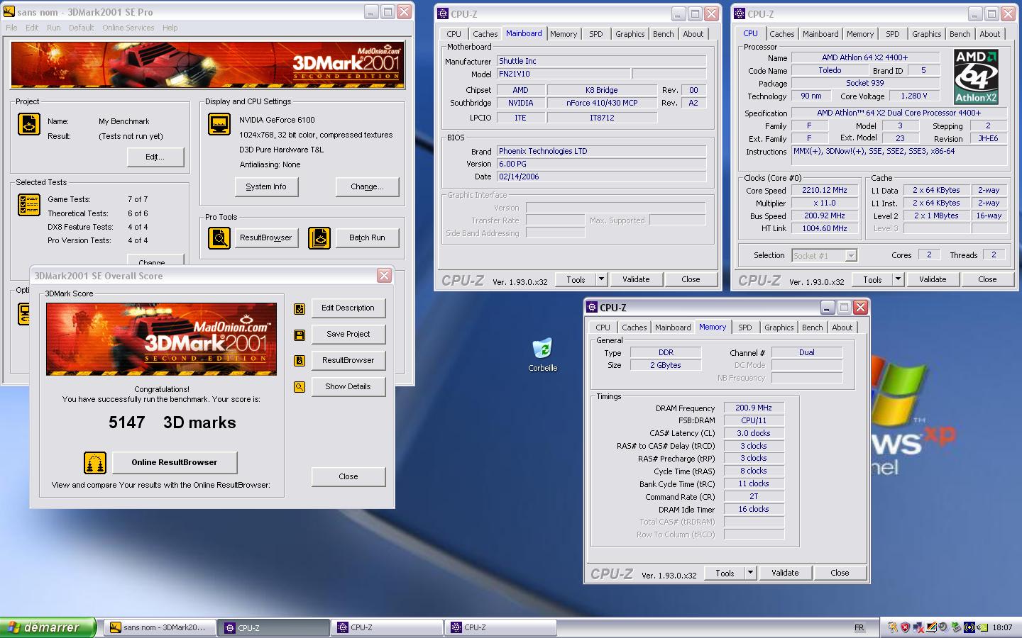Open the File menu in 3DMark2001
The image size is (1022, 638).
pos(11,28)
